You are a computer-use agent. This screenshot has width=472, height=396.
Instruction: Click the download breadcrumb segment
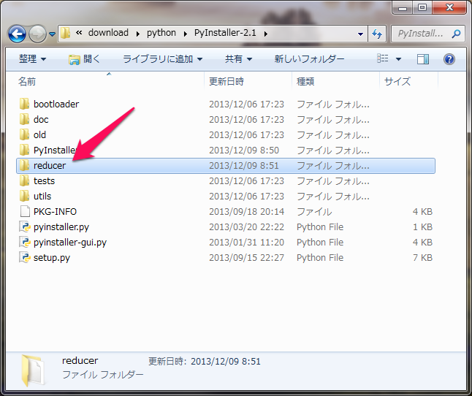click(x=108, y=32)
